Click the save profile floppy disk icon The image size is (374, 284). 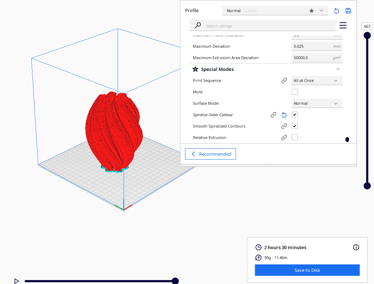(x=348, y=11)
